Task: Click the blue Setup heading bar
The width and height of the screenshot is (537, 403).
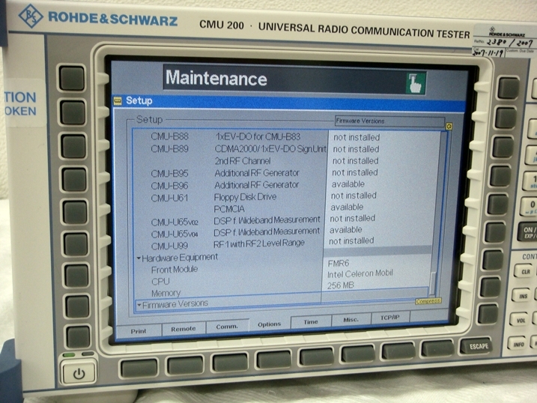Action: pos(289,102)
